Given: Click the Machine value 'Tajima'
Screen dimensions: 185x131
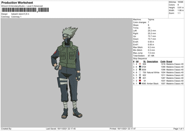Looking at the screenshot, I should pyautogui.click(x=151, y=19).
